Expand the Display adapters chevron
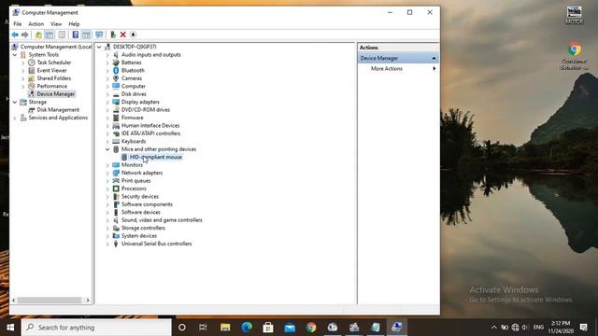598x336 pixels. (x=107, y=102)
